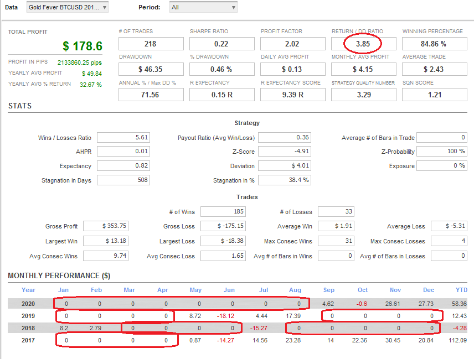This screenshot has width=474, height=359.
Task: Click the yearly avg % return 32.67 %
Action: point(91,85)
